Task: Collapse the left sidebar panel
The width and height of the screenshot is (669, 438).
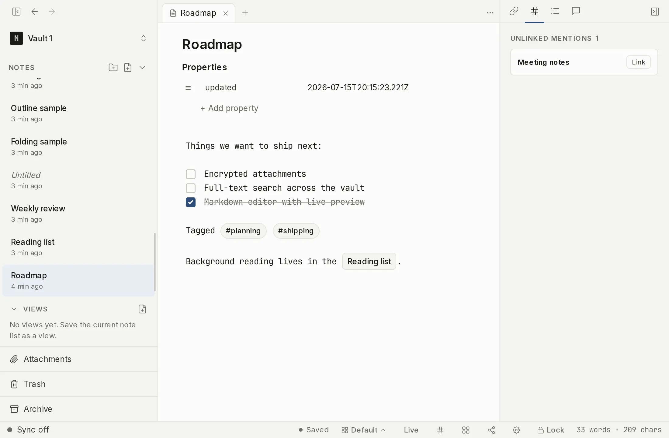Action: coord(16,12)
